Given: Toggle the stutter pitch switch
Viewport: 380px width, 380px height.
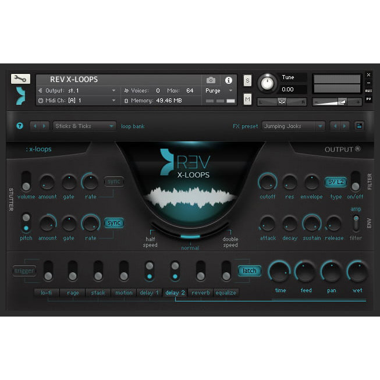Looking at the screenshot, I should click(x=26, y=223).
